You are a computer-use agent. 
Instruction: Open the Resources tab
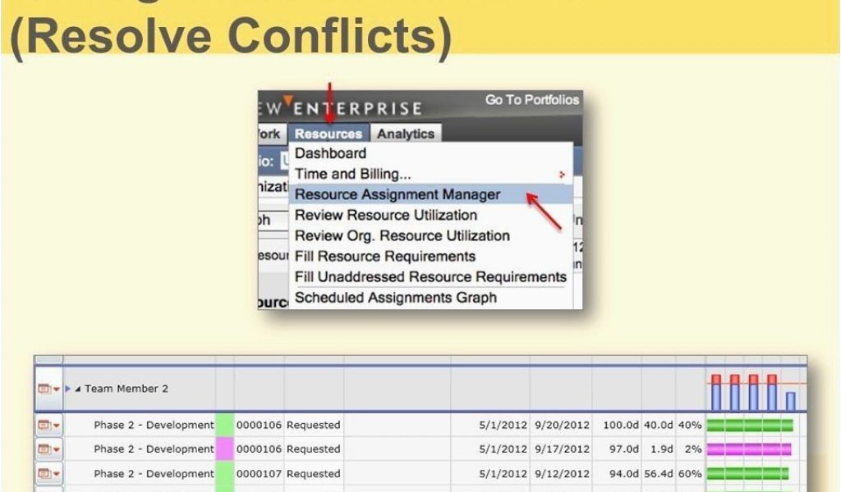[x=328, y=134]
